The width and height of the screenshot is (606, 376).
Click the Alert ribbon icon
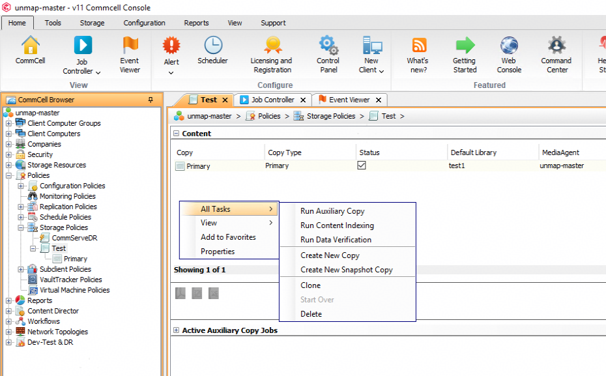click(171, 45)
